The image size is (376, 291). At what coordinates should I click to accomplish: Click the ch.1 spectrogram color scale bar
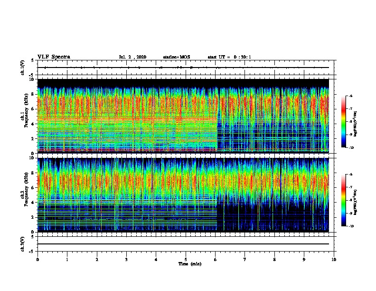click(x=344, y=122)
